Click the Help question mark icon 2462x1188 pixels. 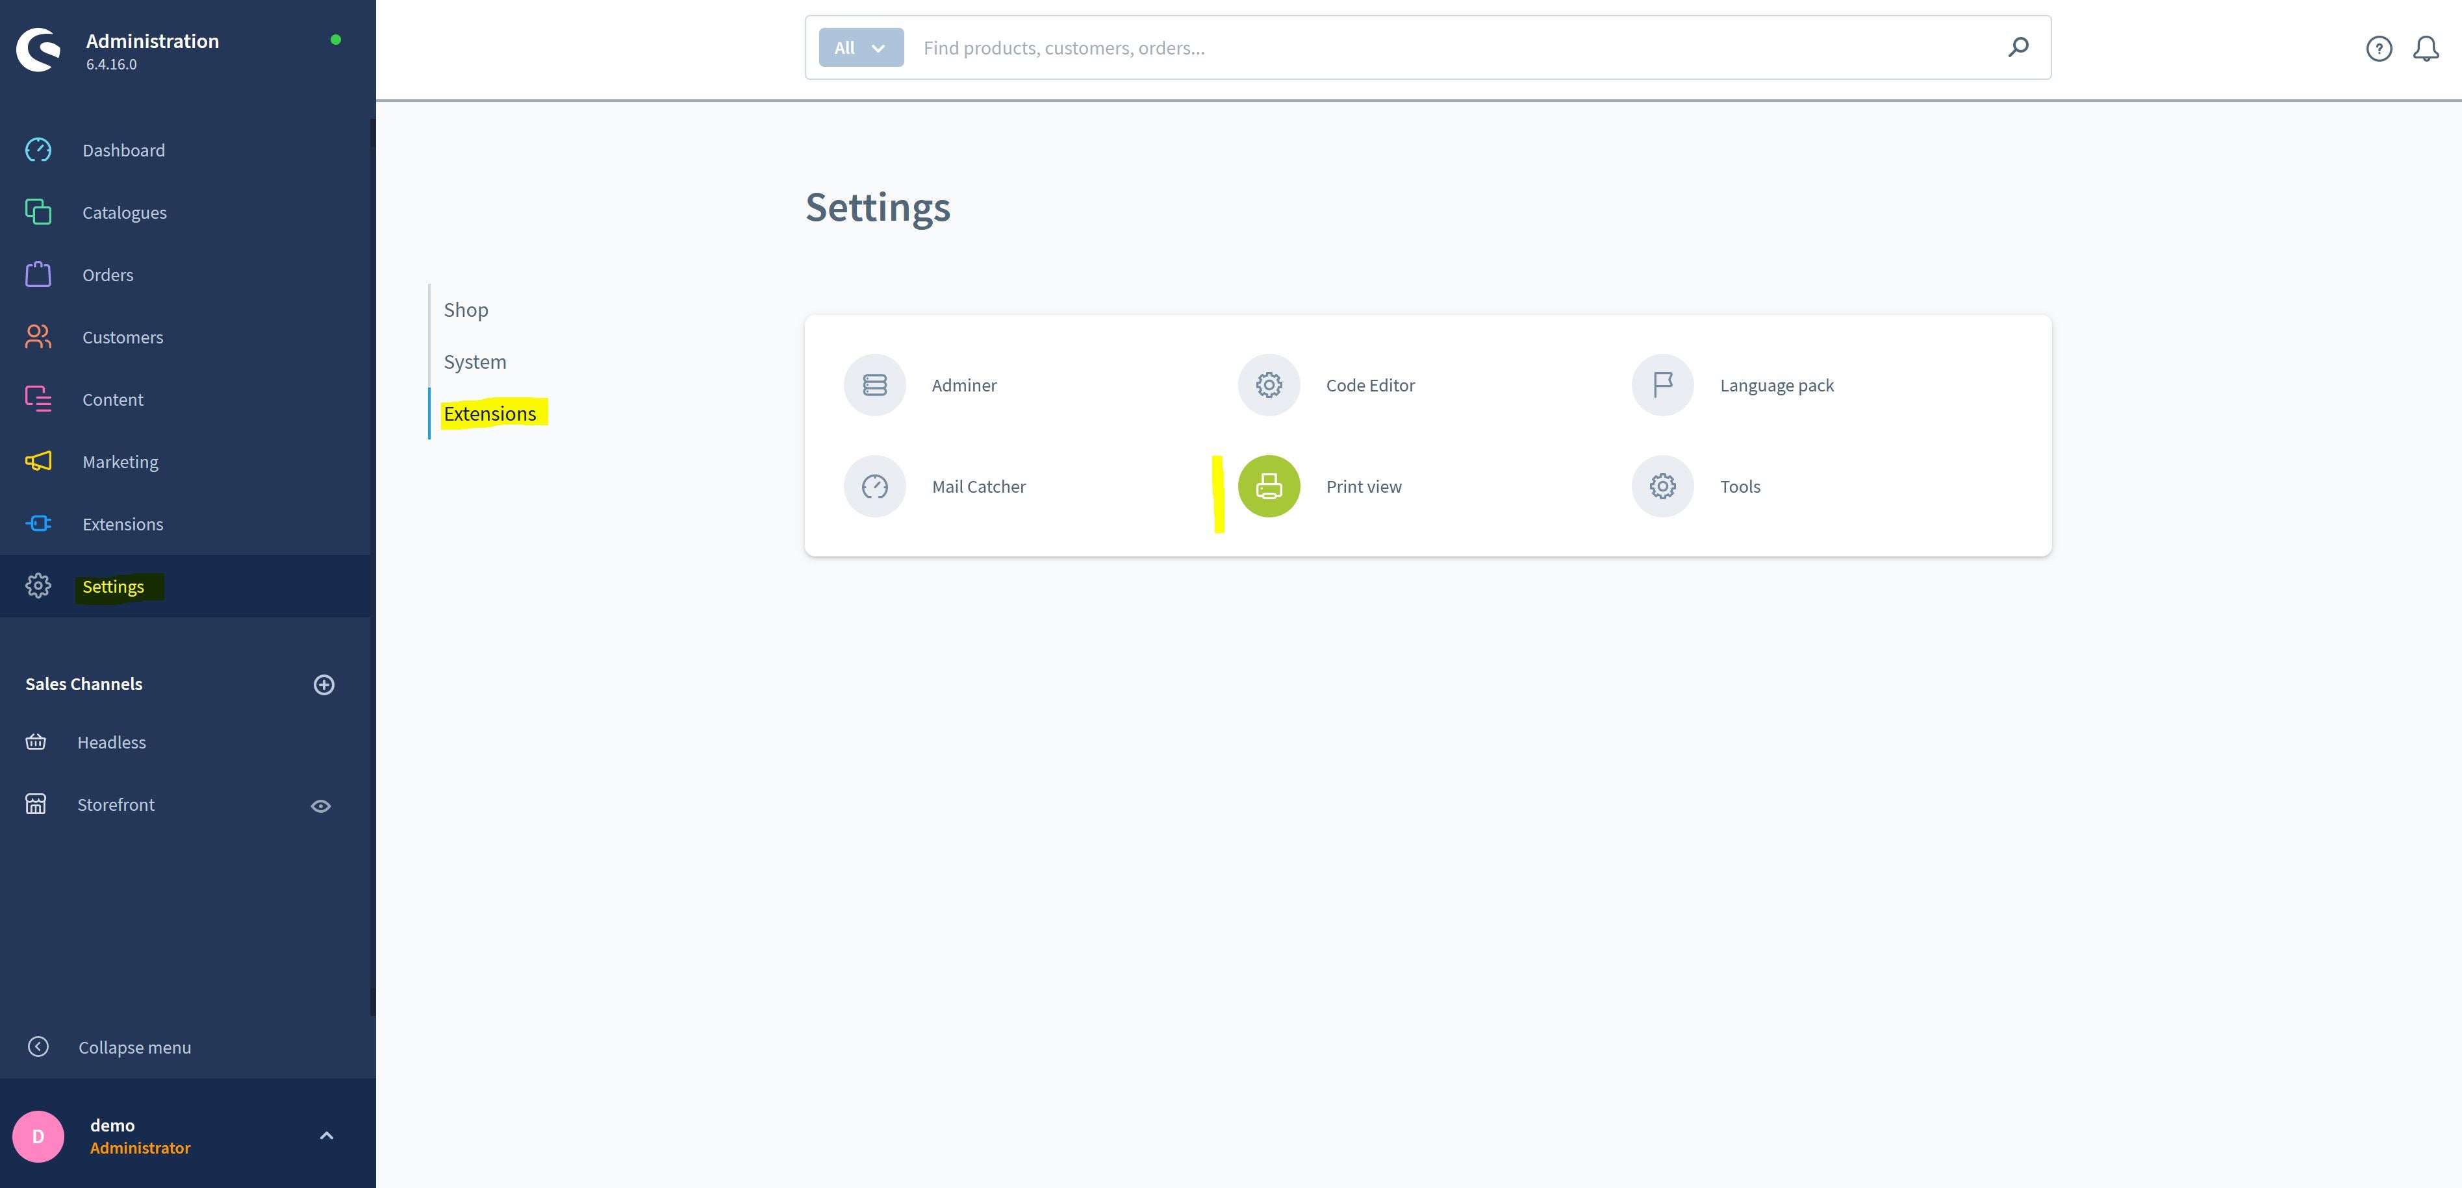click(x=2379, y=47)
